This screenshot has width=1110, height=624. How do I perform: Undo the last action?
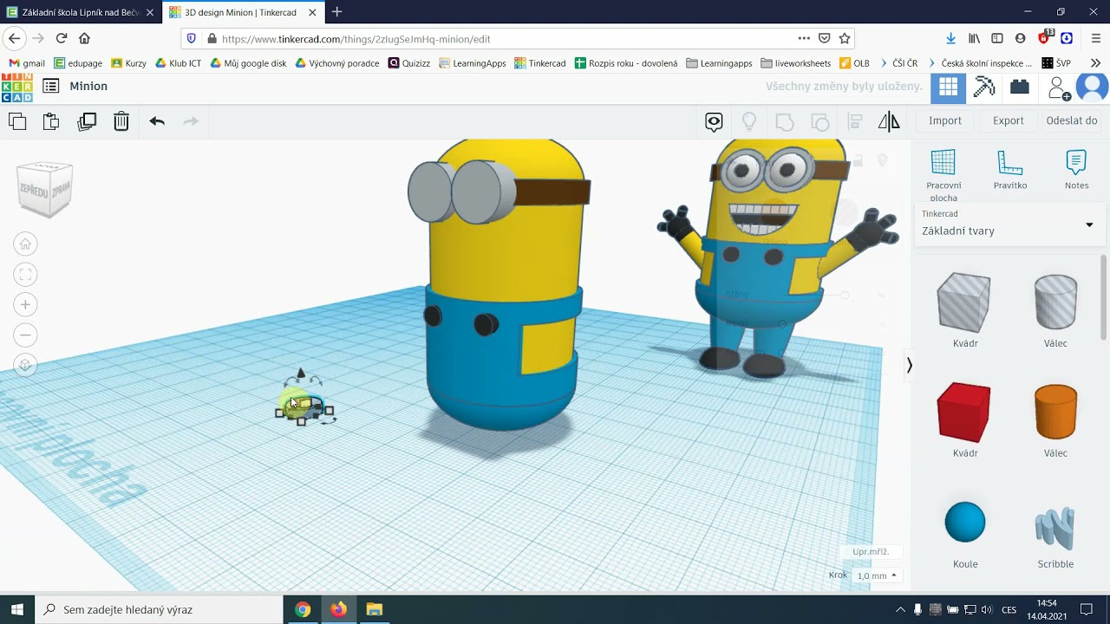157,121
